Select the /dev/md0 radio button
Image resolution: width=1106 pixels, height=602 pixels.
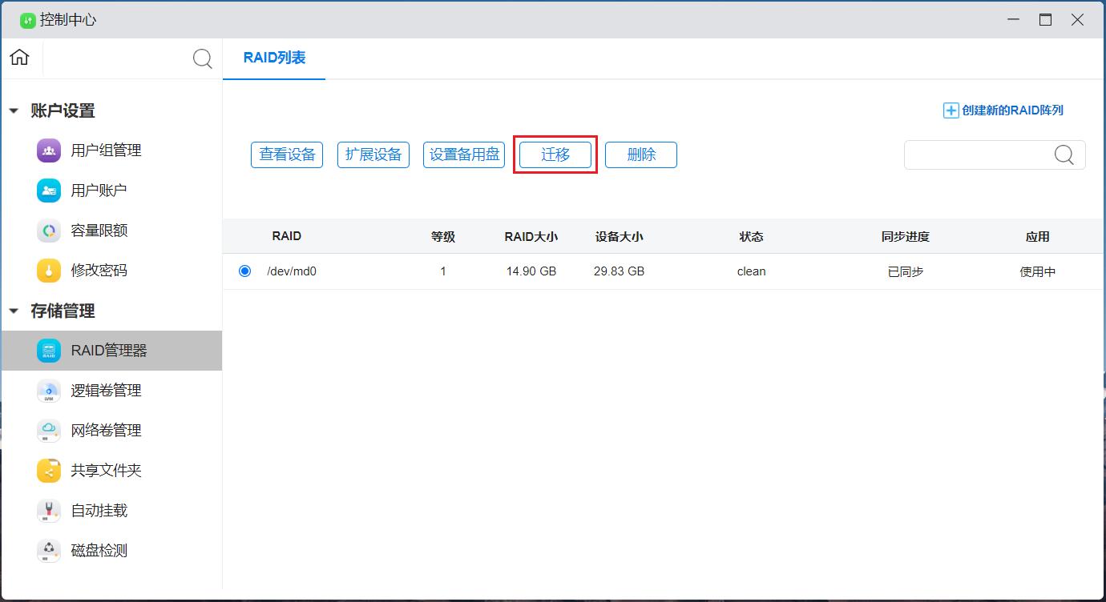click(244, 271)
